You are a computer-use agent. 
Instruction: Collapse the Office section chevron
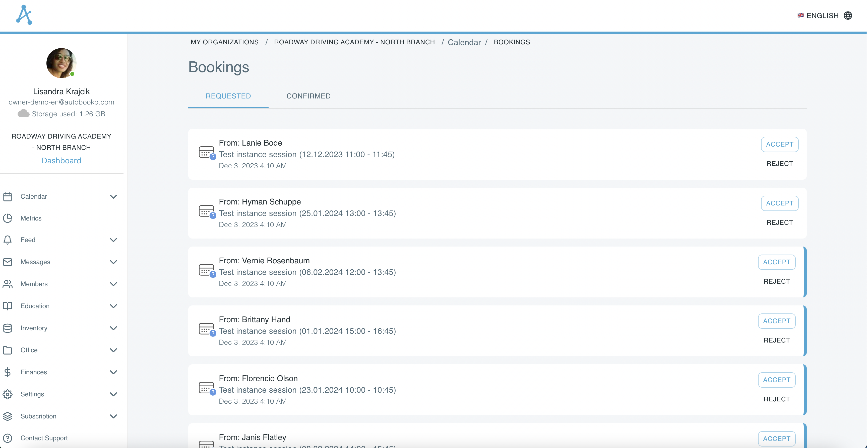(x=113, y=350)
